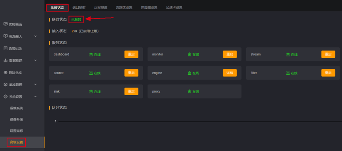Click the dashboard online status icon
The width and height of the screenshot is (342, 151).
[x=91, y=54]
